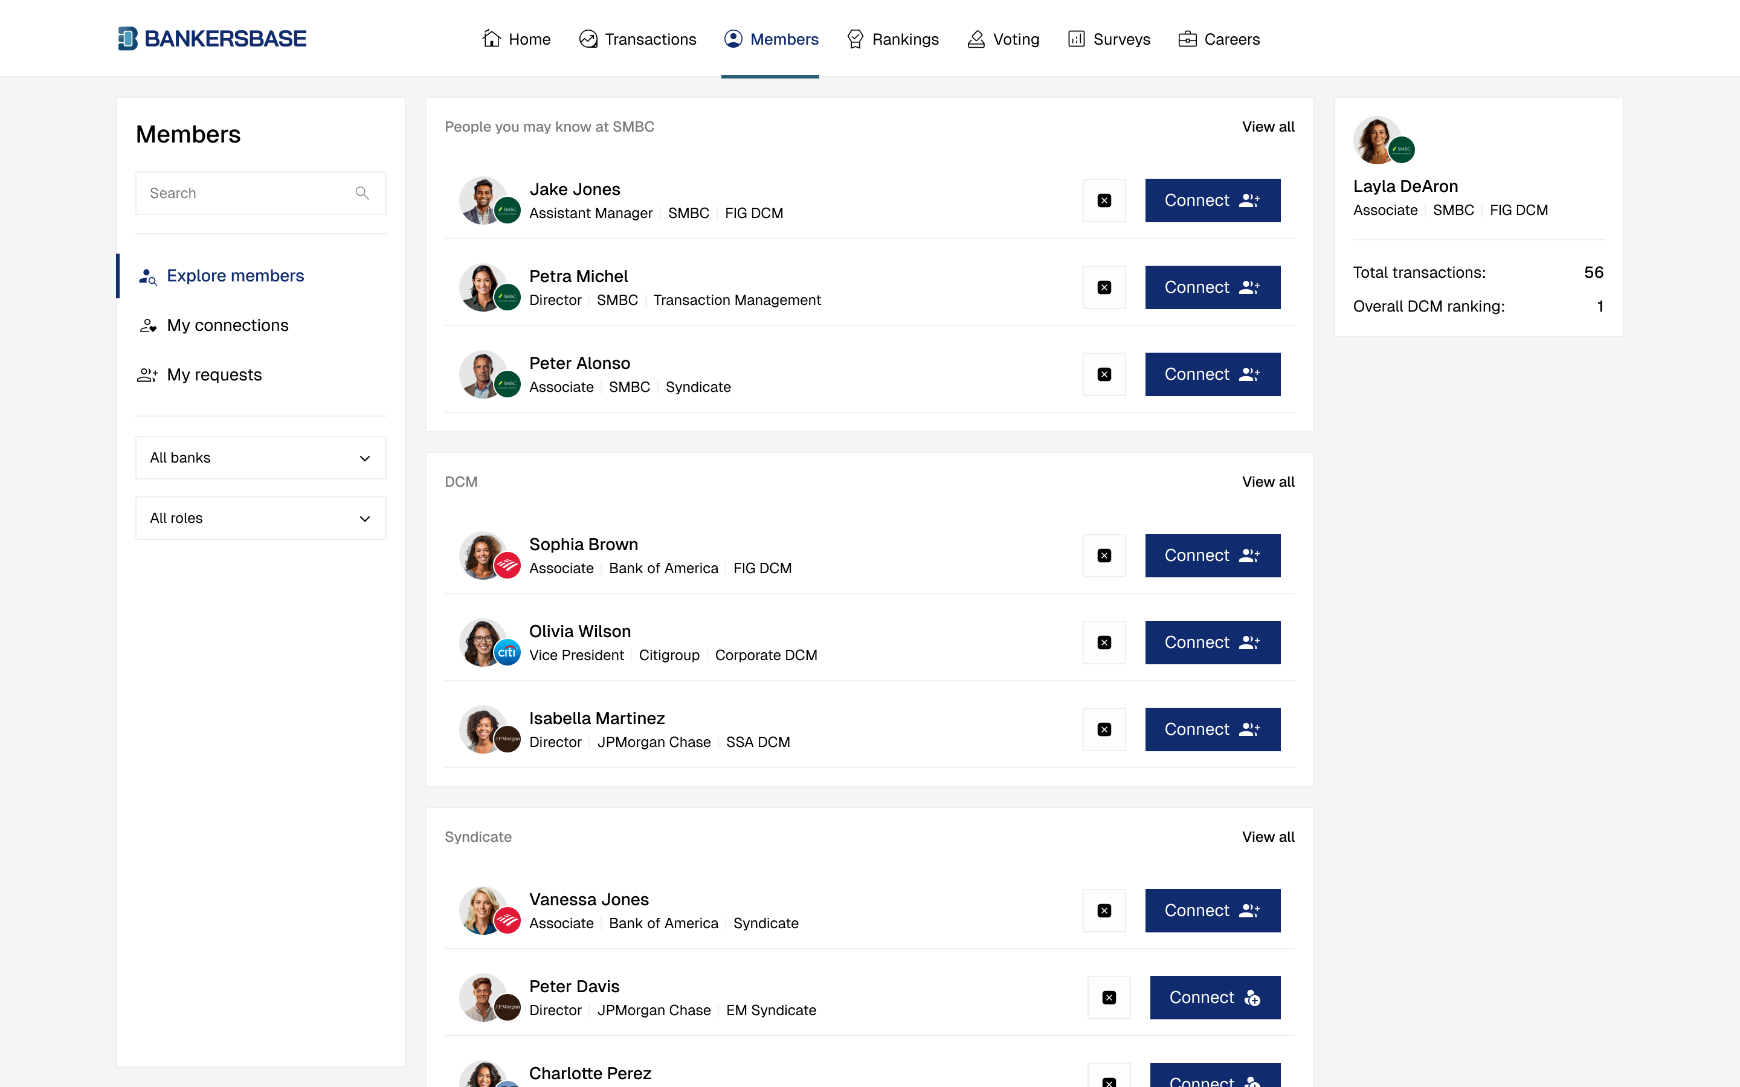Screen dimensions: 1740x1087
Task: View all people at SMBC
Action: (1268, 127)
